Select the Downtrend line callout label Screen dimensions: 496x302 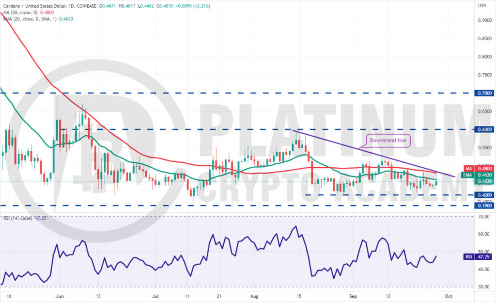(388, 140)
